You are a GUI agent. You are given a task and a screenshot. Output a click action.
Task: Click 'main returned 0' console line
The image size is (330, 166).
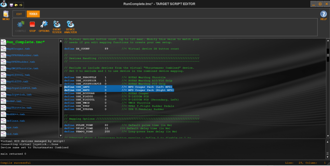(x=13, y=154)
